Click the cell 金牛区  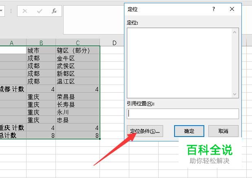click(x=78, y=58)
